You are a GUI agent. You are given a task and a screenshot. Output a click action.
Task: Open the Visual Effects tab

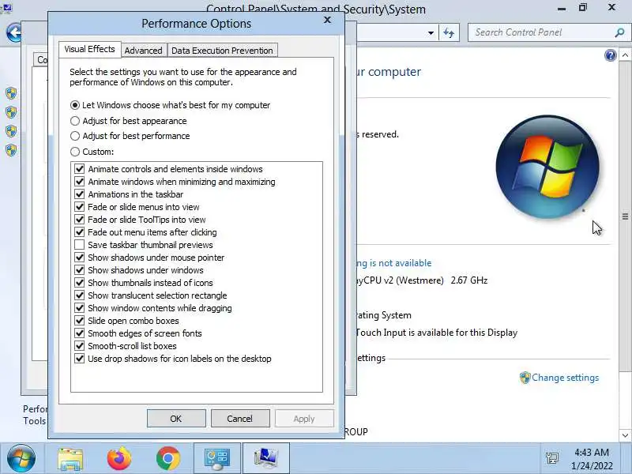click(89, 49)
